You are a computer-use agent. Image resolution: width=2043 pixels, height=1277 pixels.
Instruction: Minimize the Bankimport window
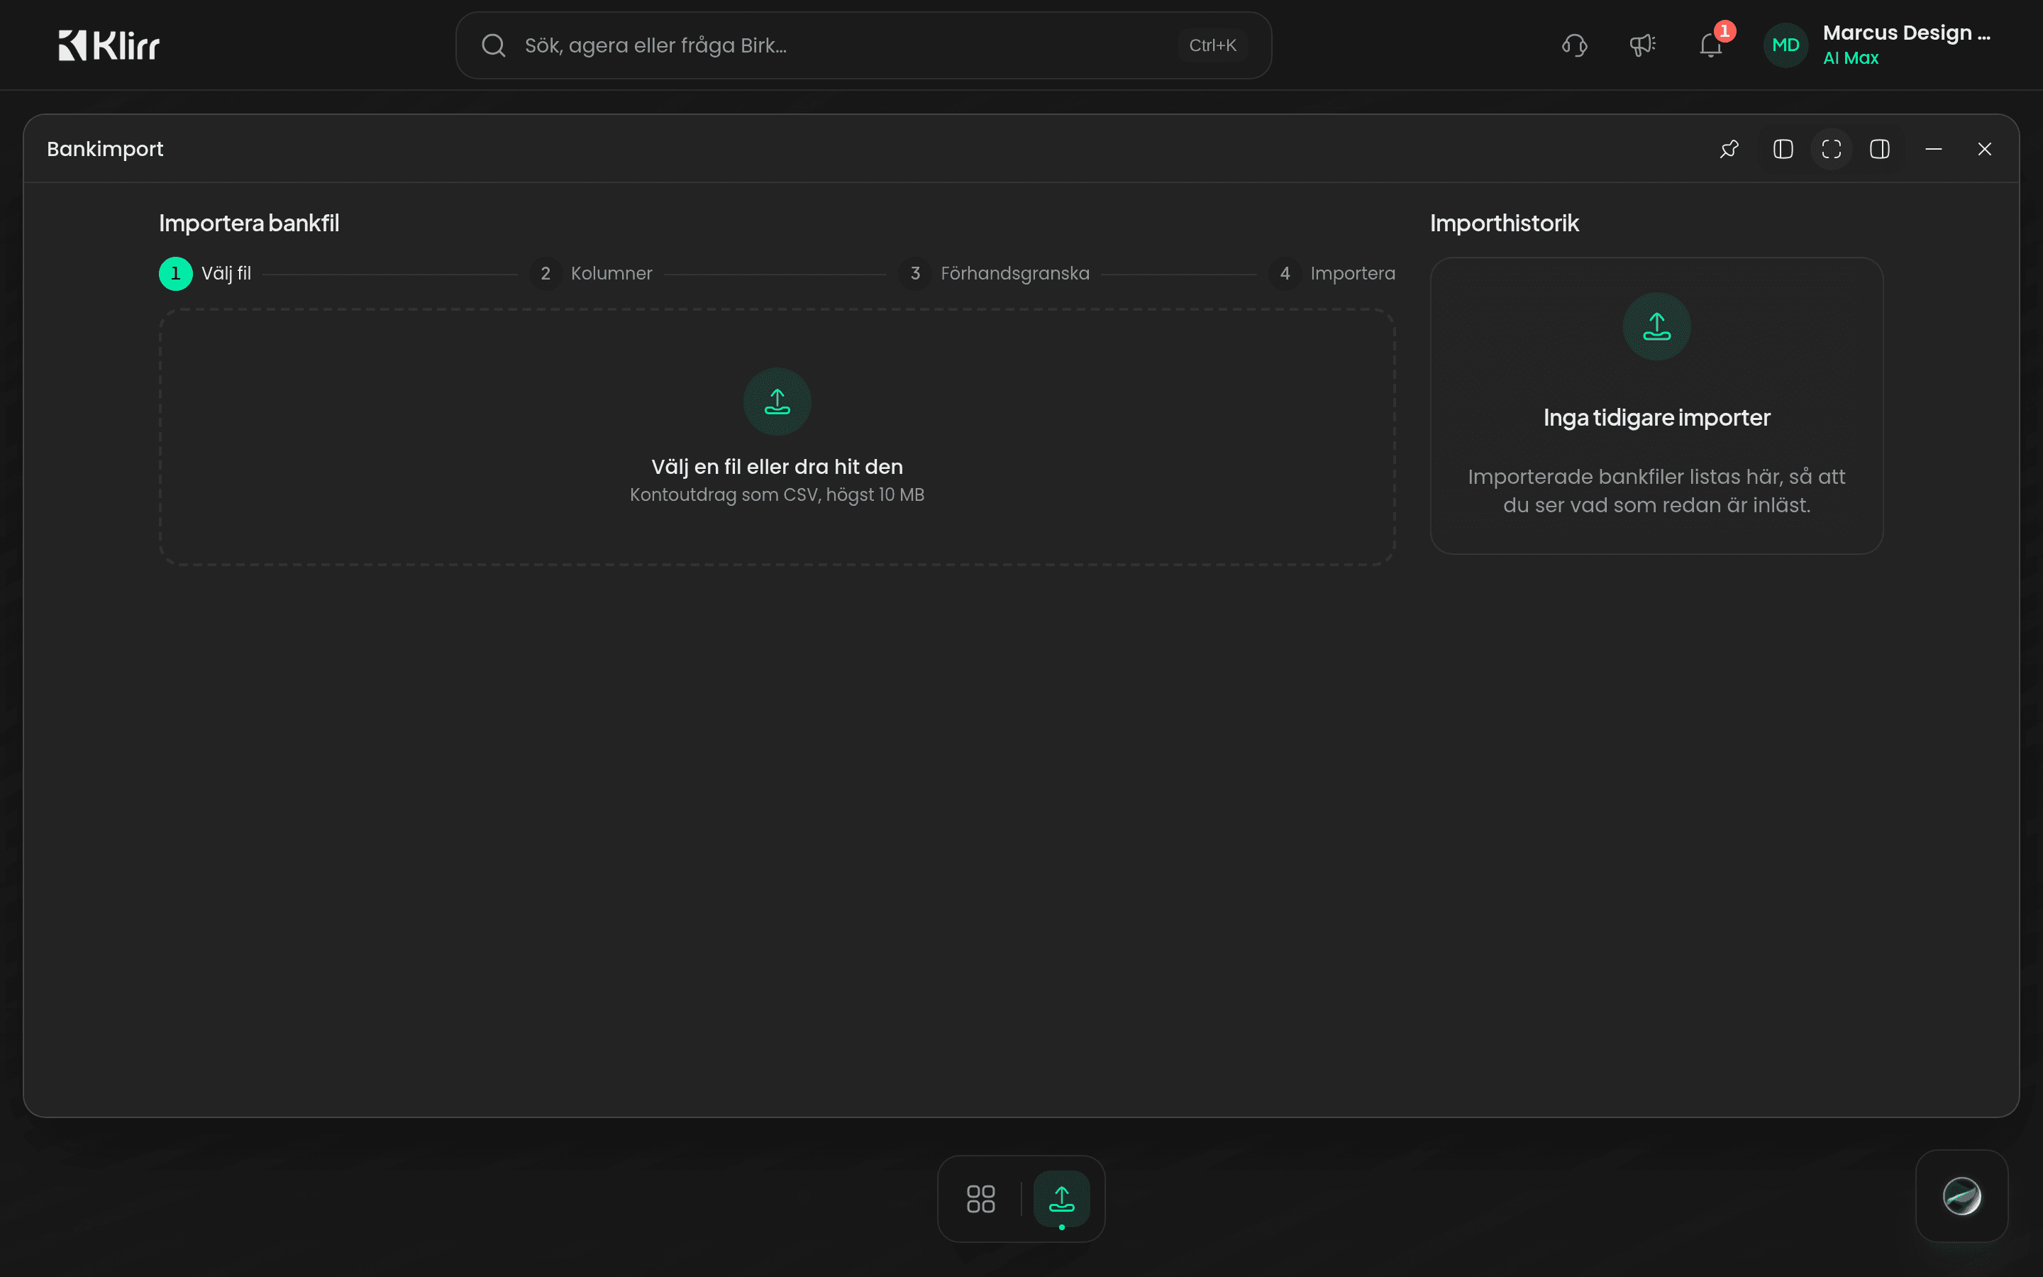tap(1933, 150)
